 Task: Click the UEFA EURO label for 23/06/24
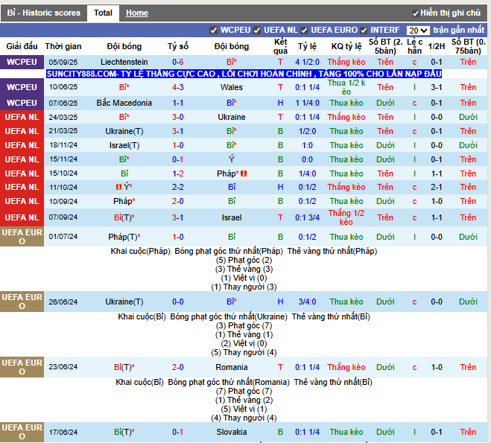(22, 367)
